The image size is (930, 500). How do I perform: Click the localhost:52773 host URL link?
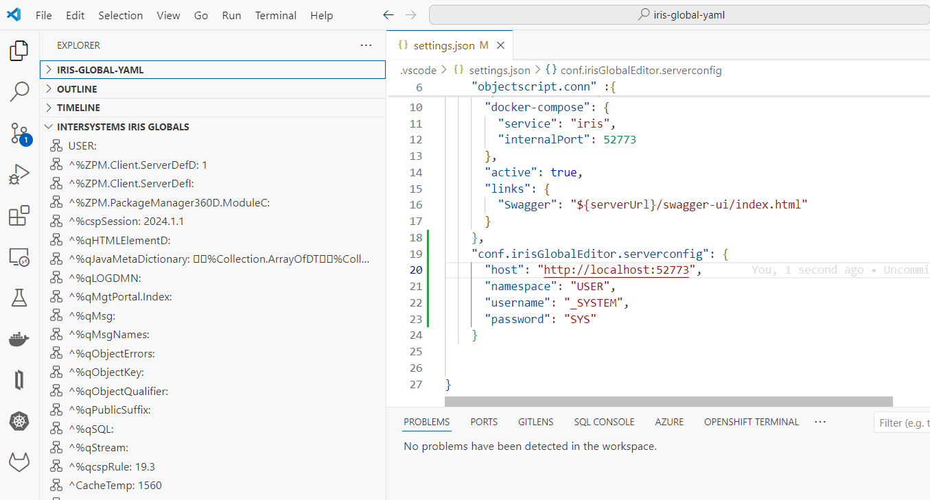[x=616, y=270]
